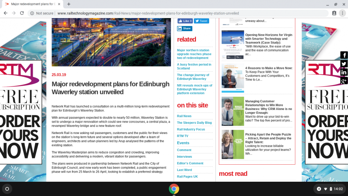Open the 4 Reasons to Make a Move Now thumbnail
This screenshot has height=196, width=348.
coord(232,78)
